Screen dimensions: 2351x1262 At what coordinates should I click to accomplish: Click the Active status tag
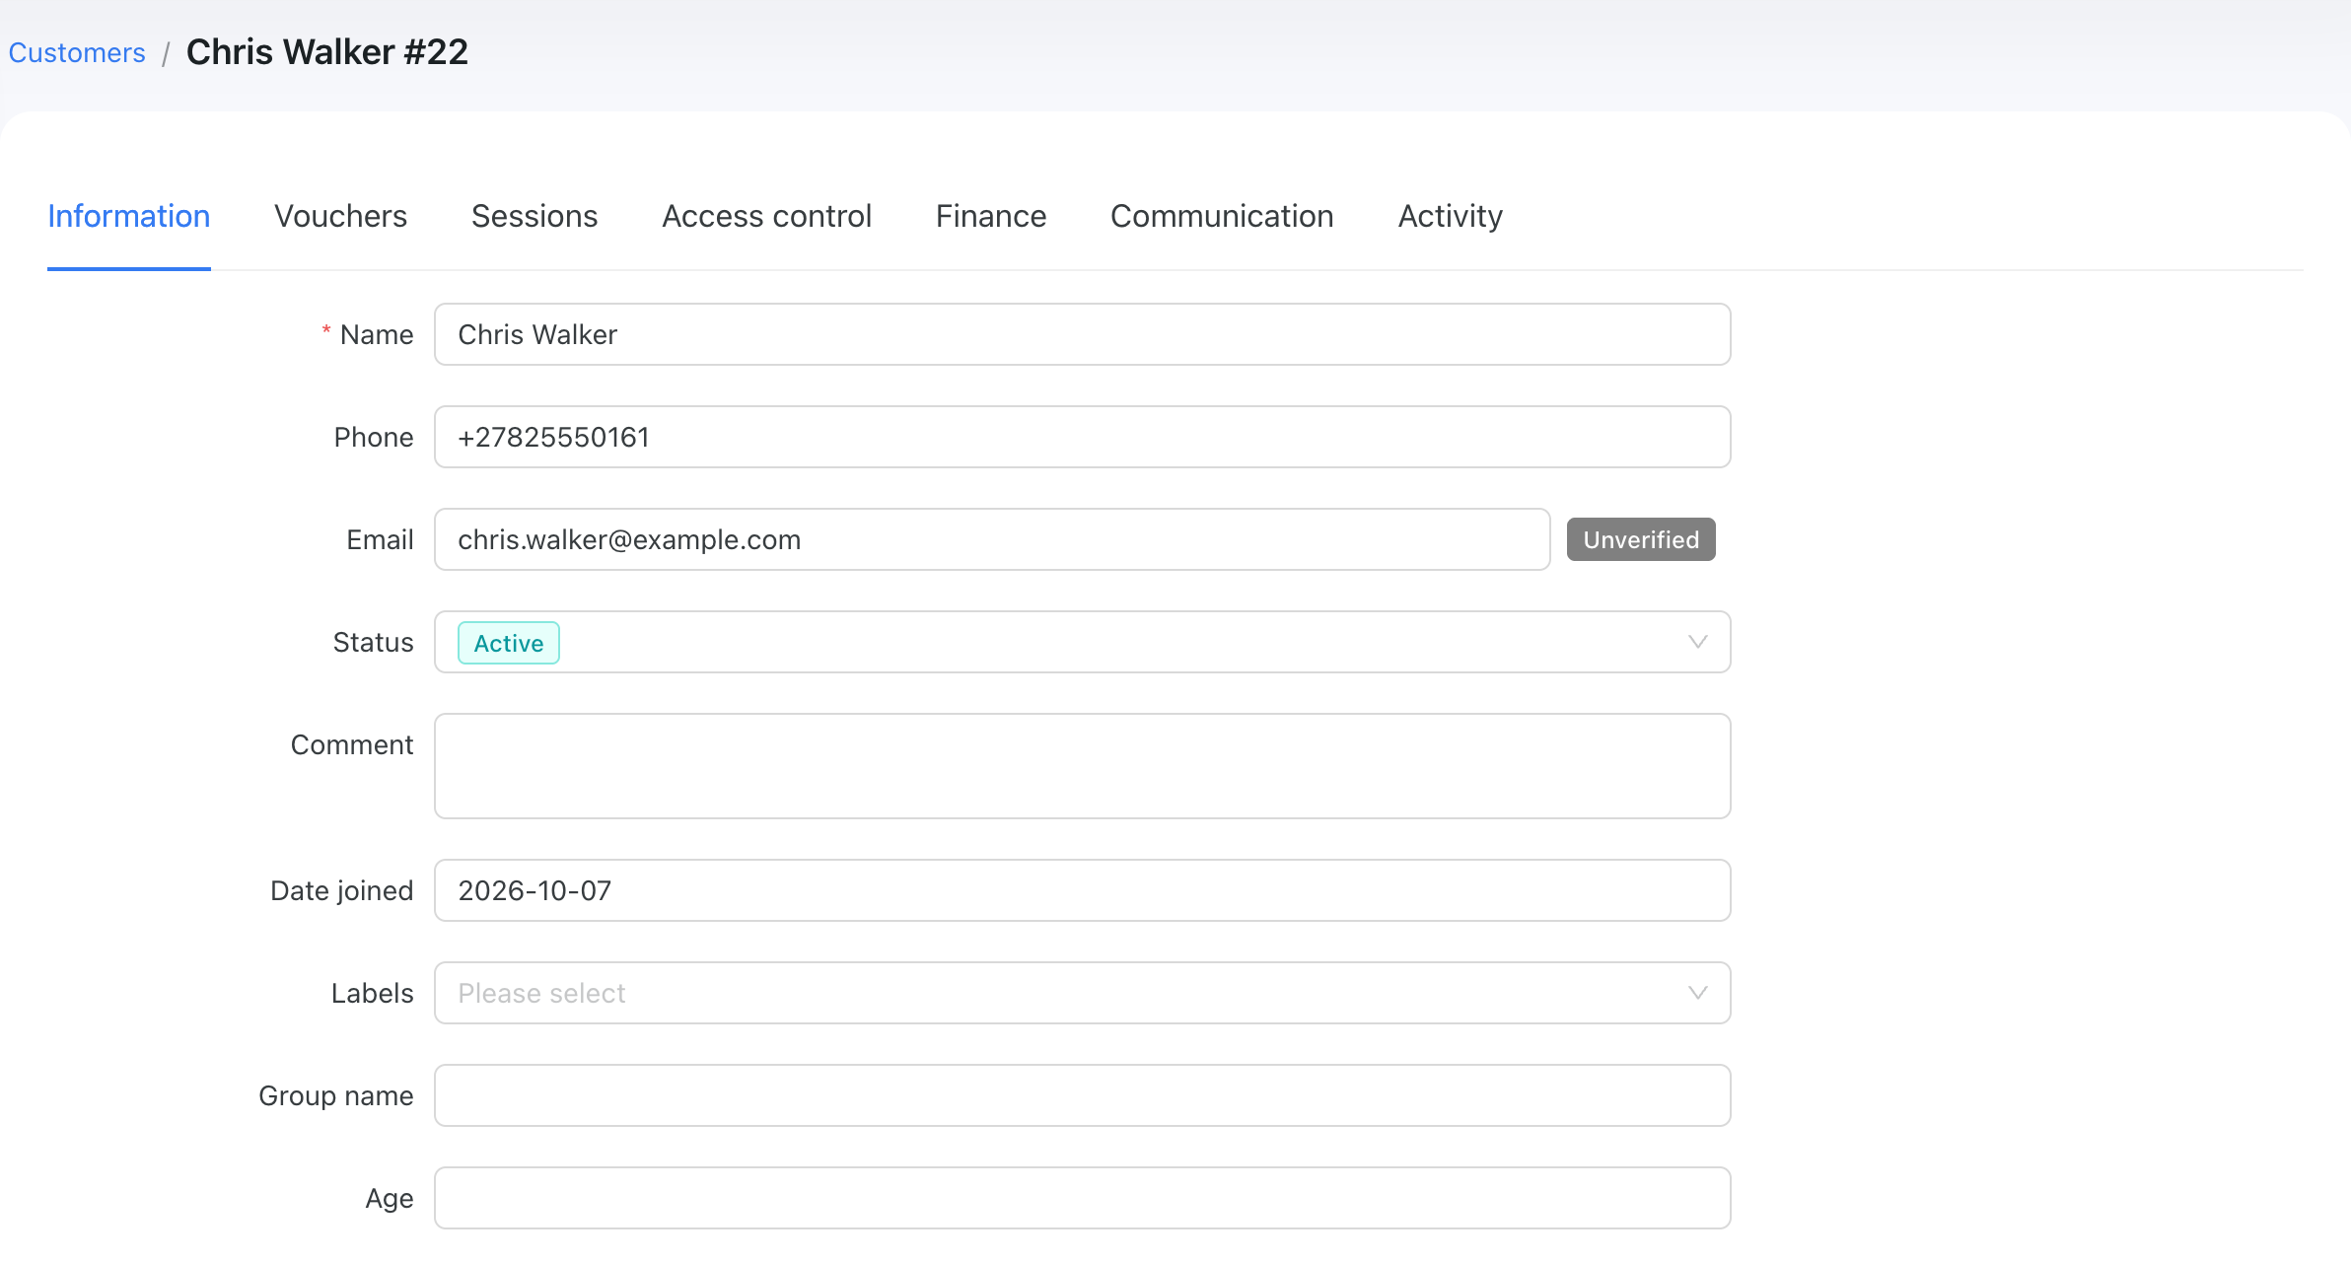pyautogui.click(x=509, y=643)
